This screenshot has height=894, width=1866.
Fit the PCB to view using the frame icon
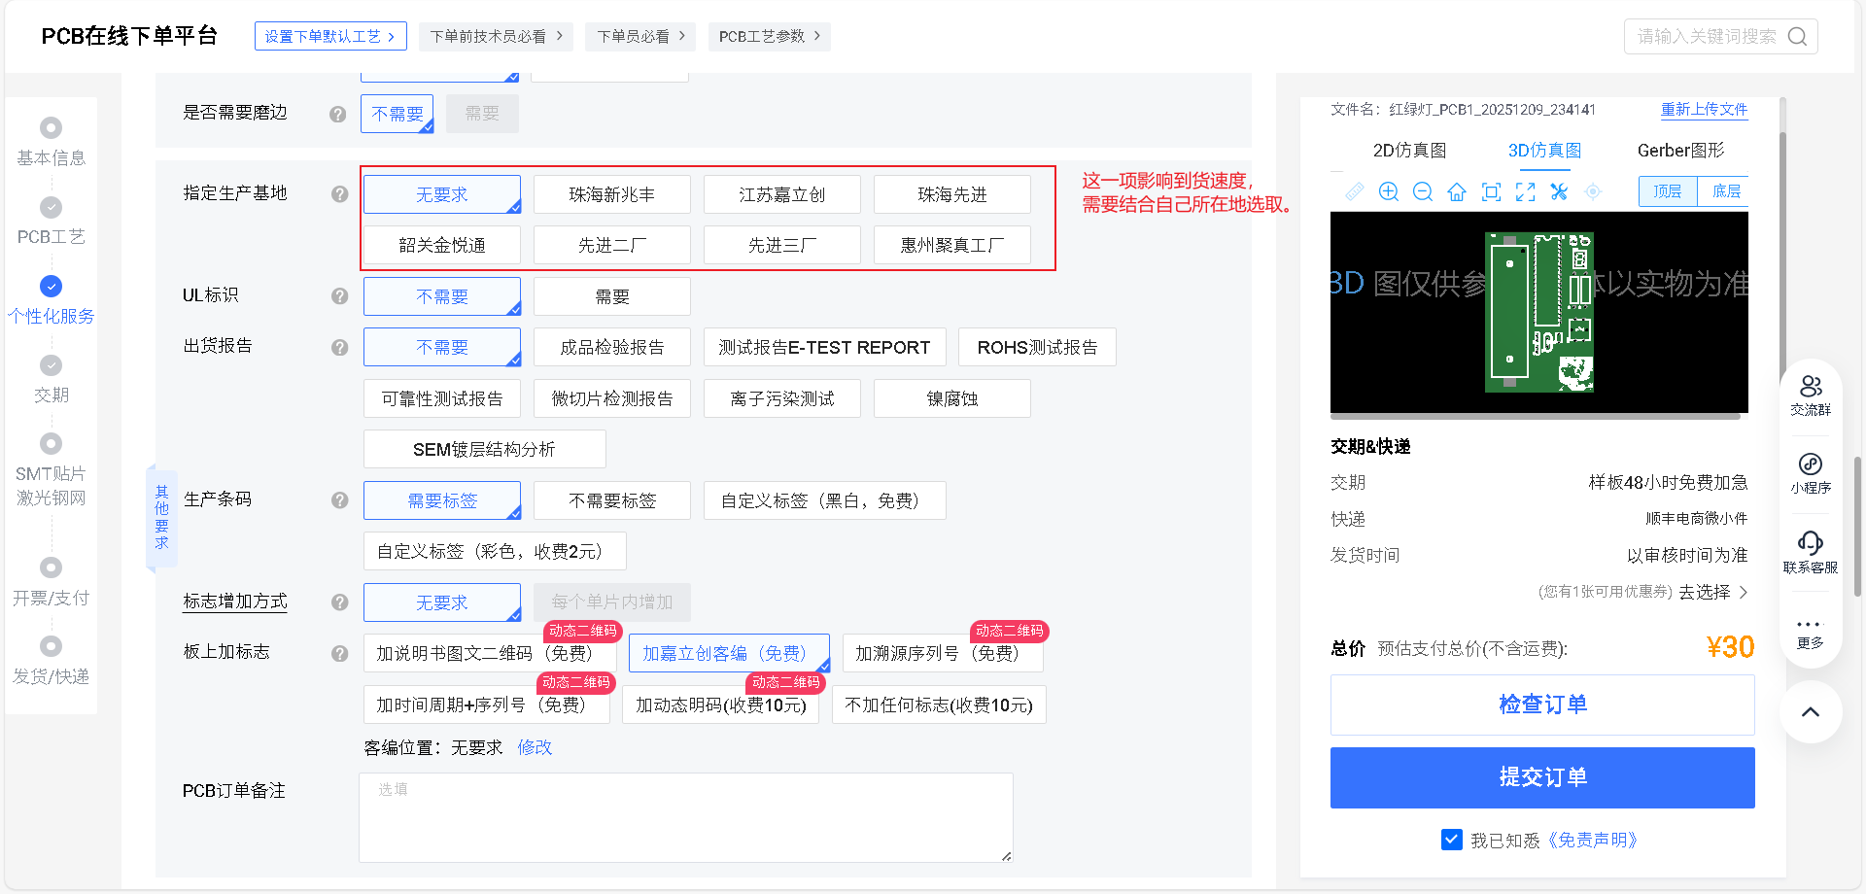[1491, 191]
